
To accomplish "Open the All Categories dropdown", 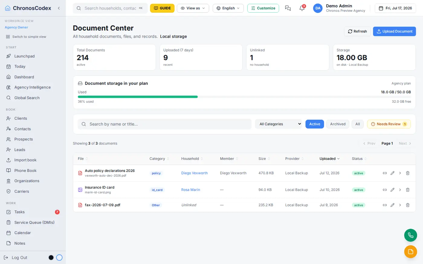I will [x=279, y=124].
